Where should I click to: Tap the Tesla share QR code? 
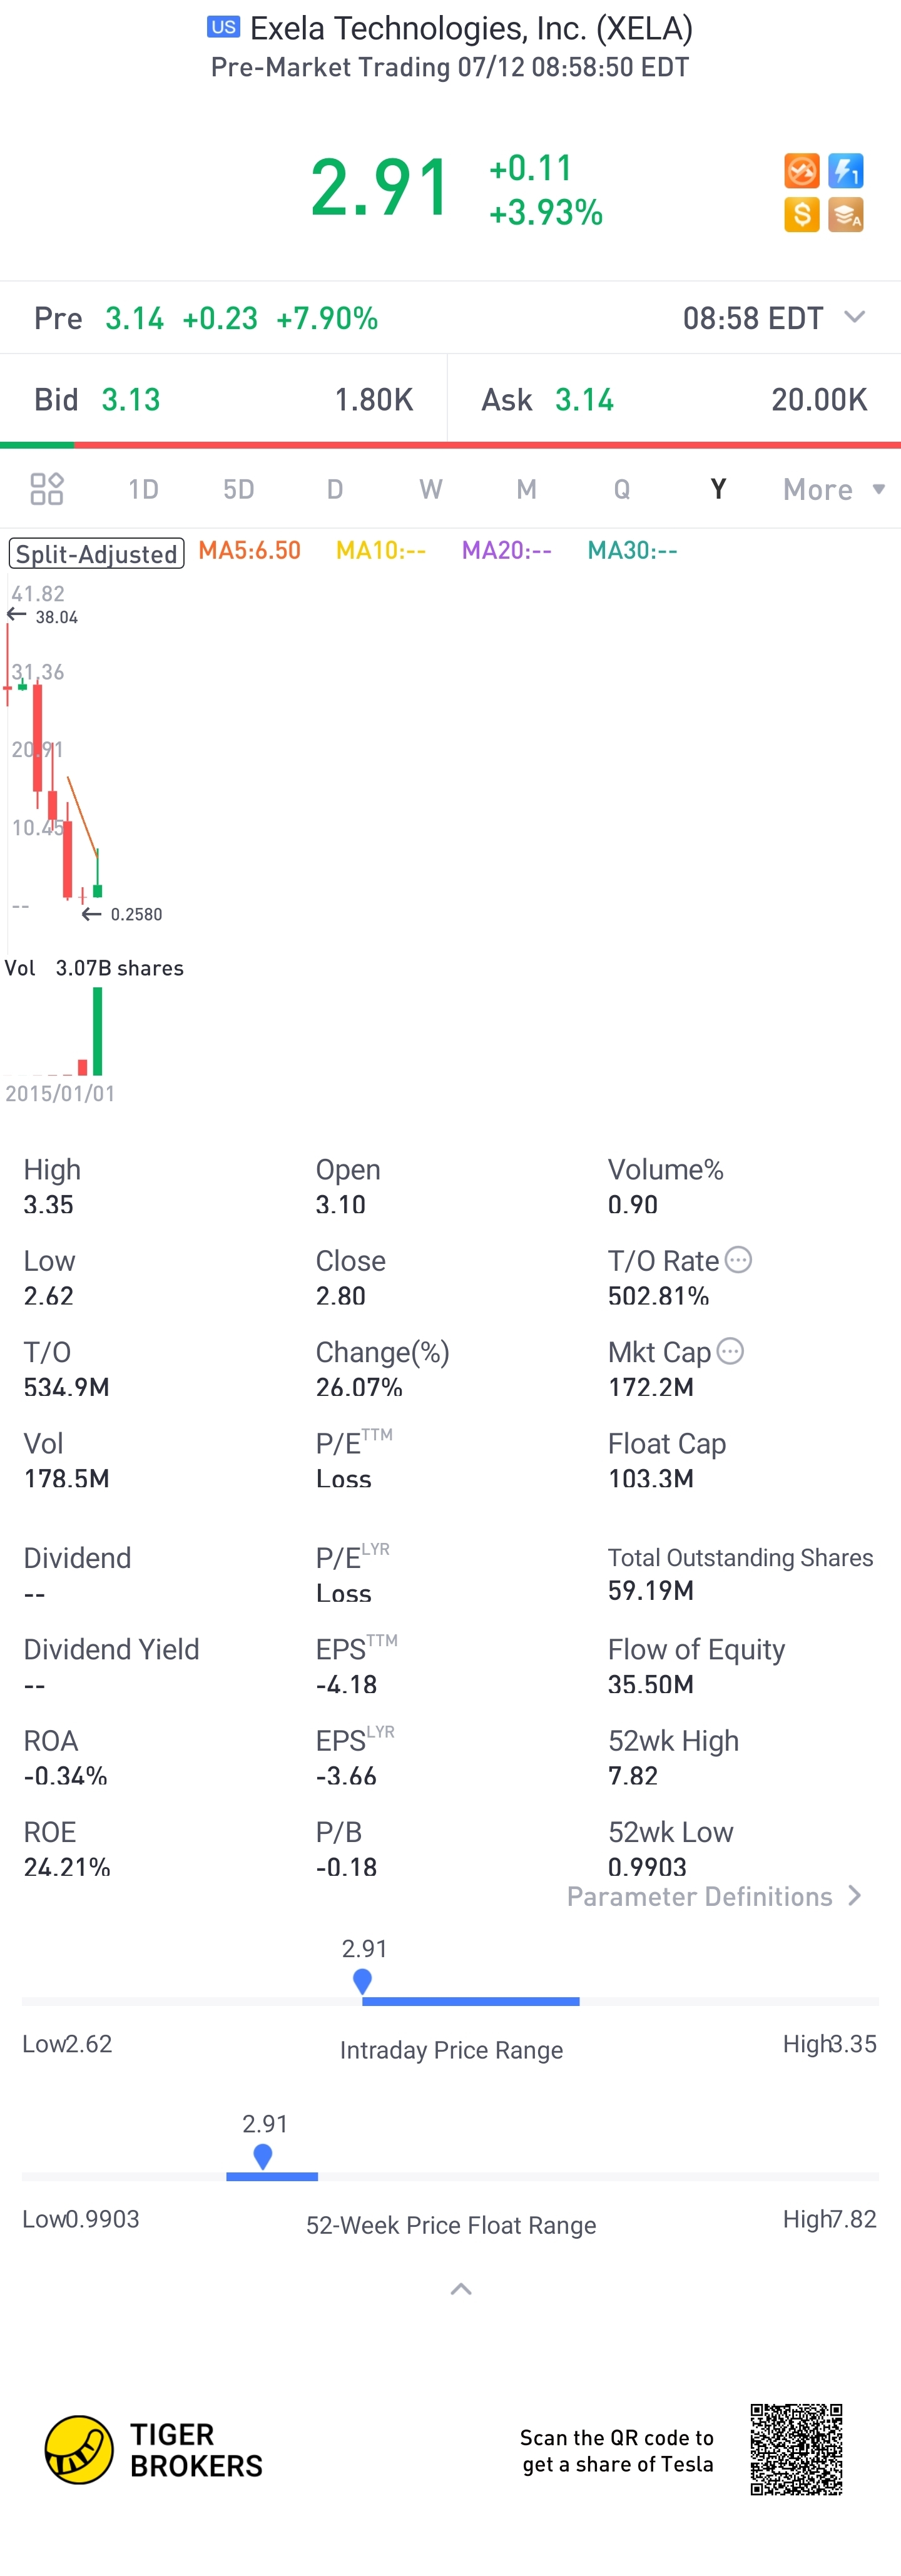(796, 2449)
